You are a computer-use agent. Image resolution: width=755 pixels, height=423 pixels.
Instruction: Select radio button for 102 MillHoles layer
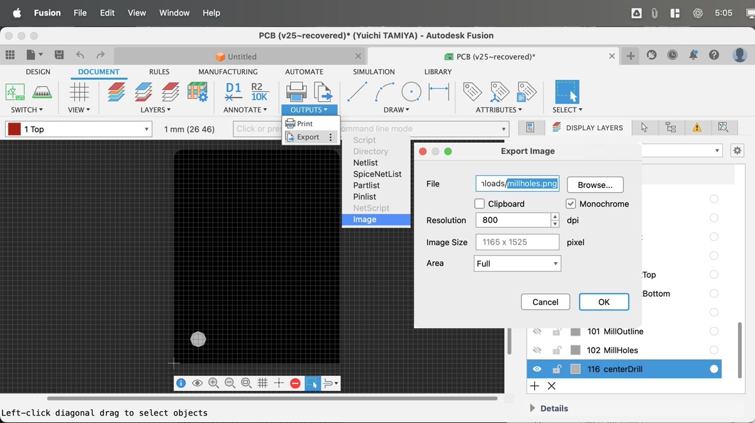coord(714,350)
